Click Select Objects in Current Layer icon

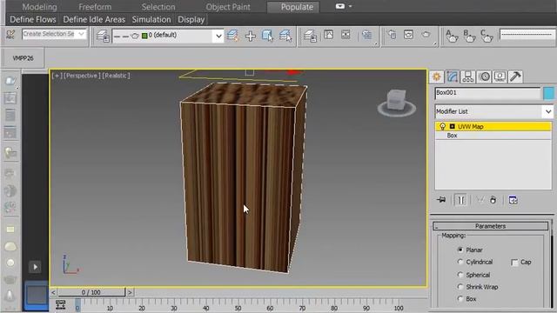[x=267, y=36]
